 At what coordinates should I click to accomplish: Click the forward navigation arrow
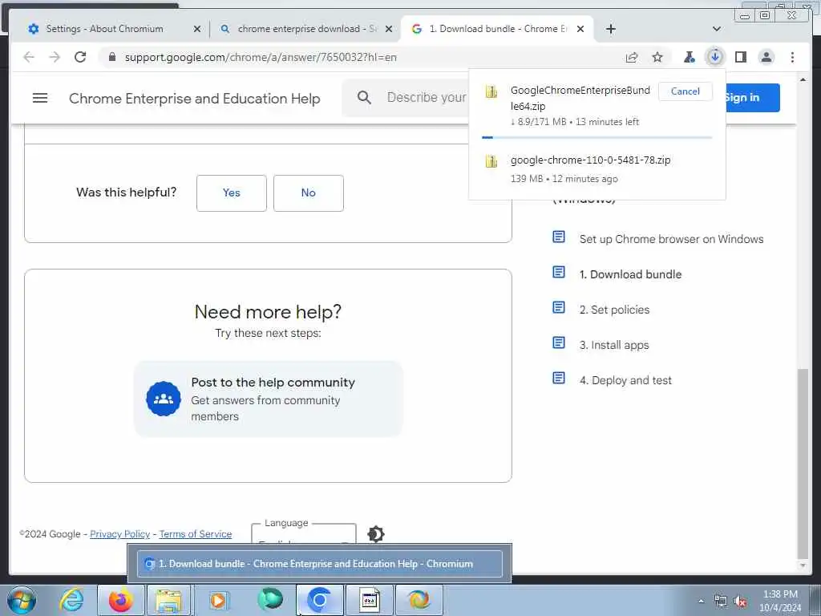(55, 57)
